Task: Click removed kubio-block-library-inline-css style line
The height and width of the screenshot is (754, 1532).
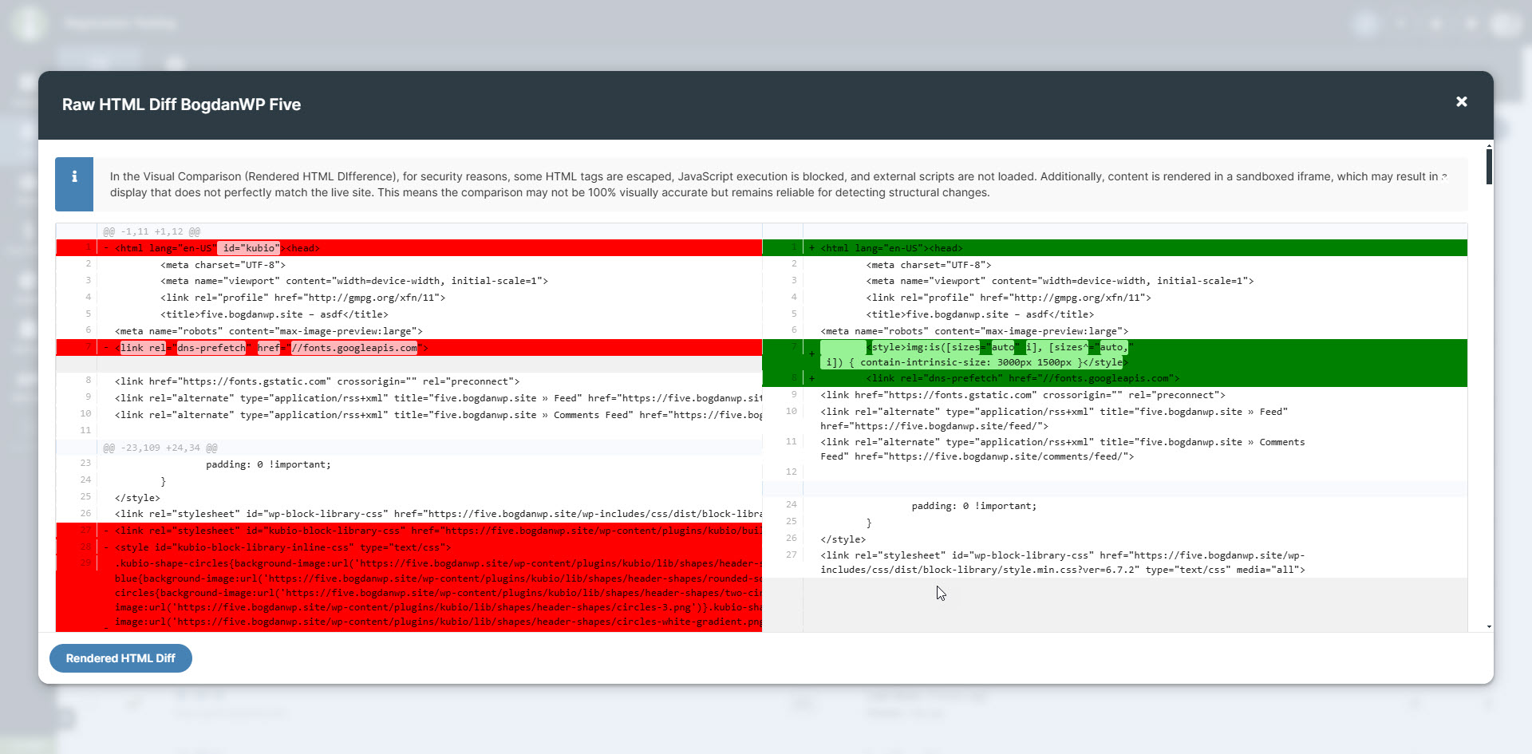Action: (x=409, y=547)
